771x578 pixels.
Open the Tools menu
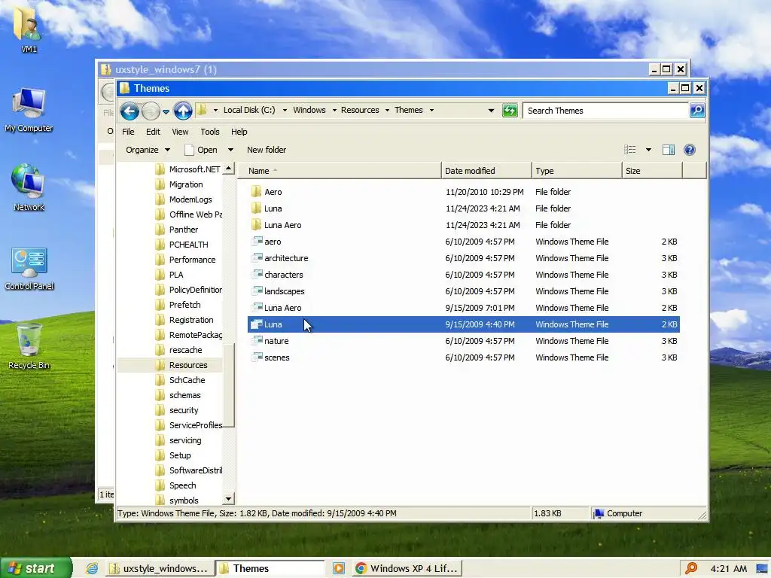click(x=210, y=132)
